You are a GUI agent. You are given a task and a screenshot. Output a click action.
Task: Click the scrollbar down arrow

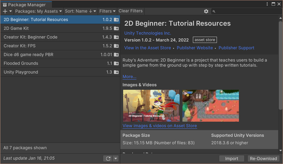(x=280, y=150)
